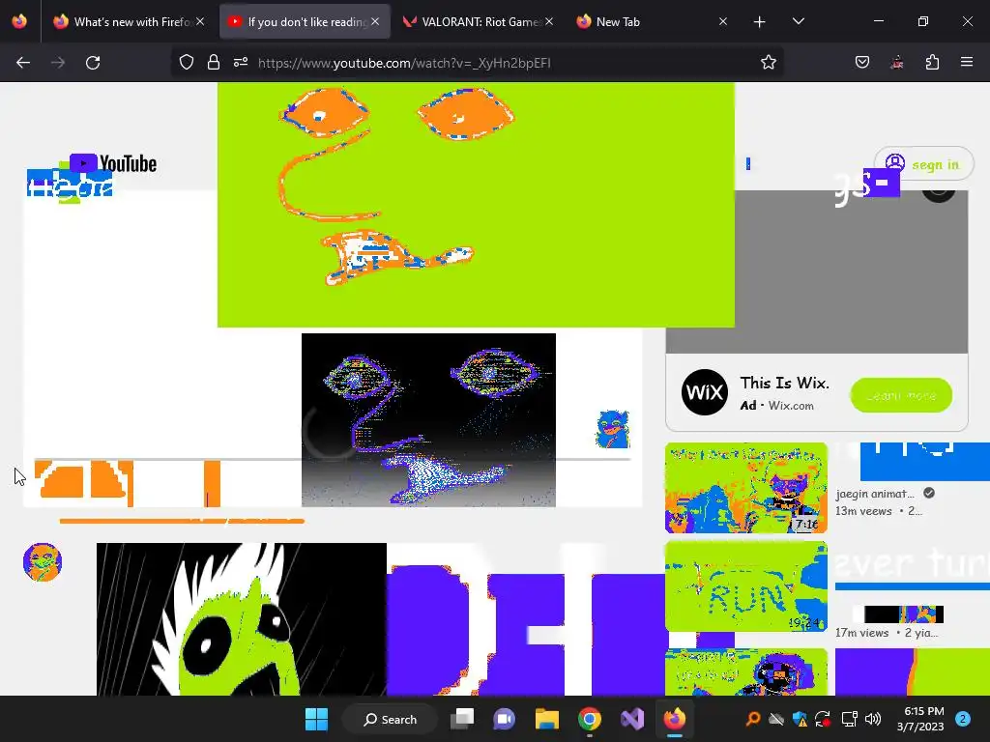The height and width of the screenshot is (742, 990).
Task: Open the jaegin animat... channel name
Action: point(874,494)
